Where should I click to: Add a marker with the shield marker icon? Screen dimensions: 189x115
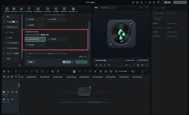click(x=90, y=72)
